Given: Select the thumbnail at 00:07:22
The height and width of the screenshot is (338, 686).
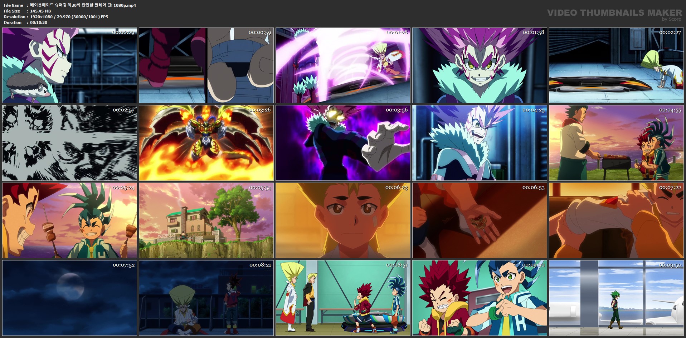Looking at the screenshot, I should click(617, 220).
